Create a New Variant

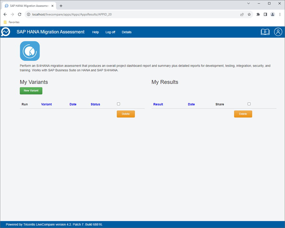click(x=31, y=91)
